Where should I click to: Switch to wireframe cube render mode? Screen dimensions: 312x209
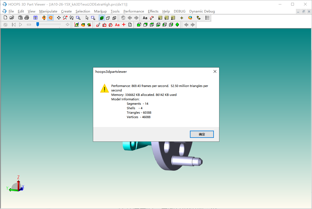tap(114, 18)
